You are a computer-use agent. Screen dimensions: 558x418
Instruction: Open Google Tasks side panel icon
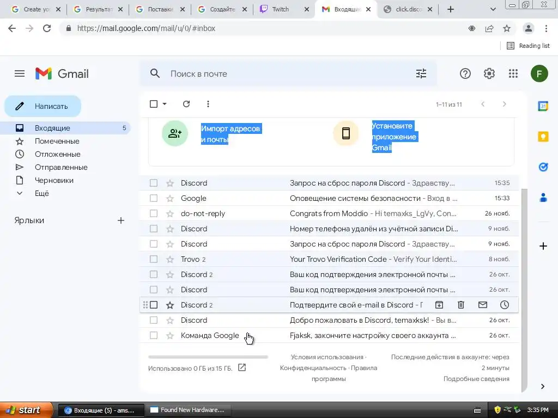click(543, 167)
